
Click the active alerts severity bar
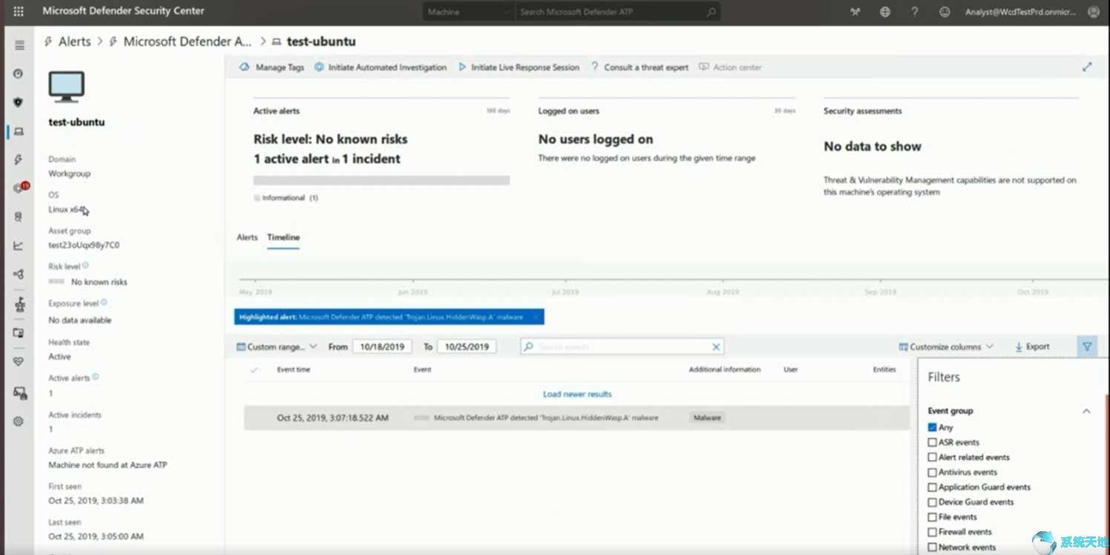[x=381, y=180]
